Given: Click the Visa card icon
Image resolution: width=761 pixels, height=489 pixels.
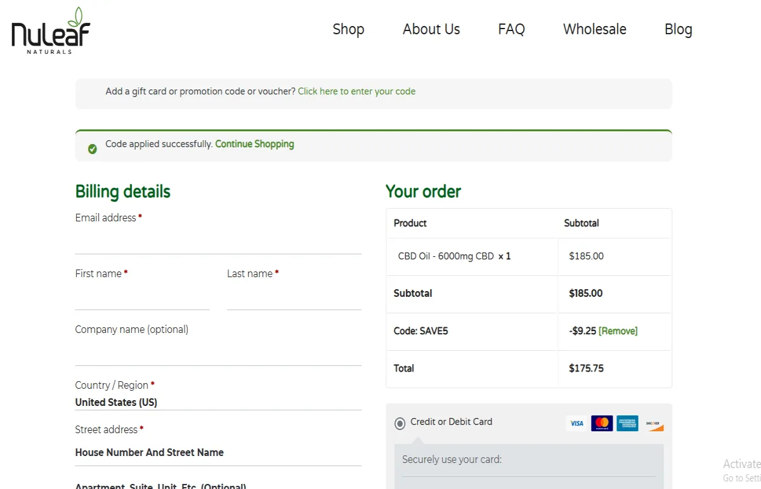Looking at the screenshot, I should pyautogui.click(x=576, y=423).
